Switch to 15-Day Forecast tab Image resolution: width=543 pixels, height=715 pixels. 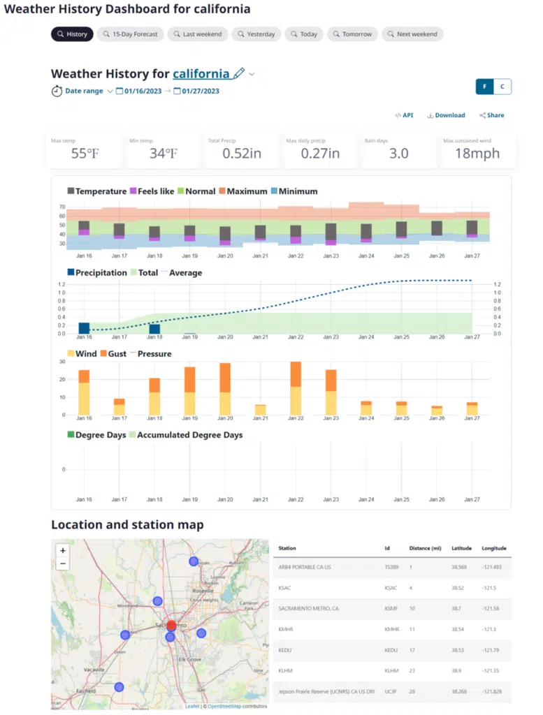pyautogui.click(x=130, y=34)
